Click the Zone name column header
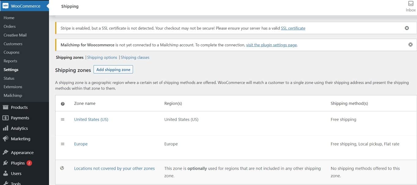Screen dimensions: 417x185 coord(85,103)
